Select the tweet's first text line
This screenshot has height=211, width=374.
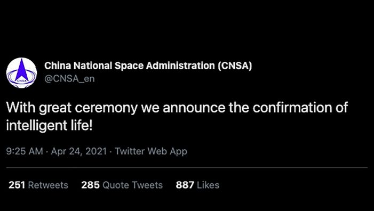tap(177, 108)
